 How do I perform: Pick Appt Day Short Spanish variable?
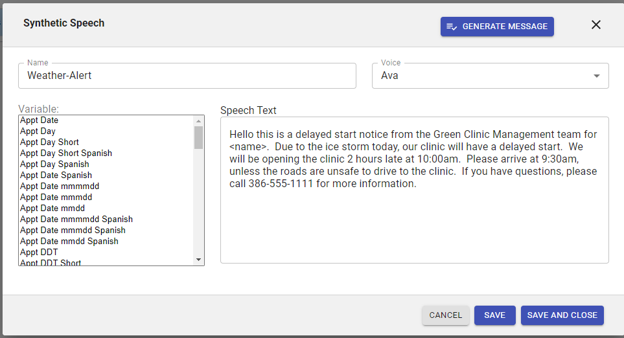pos(66,153)
